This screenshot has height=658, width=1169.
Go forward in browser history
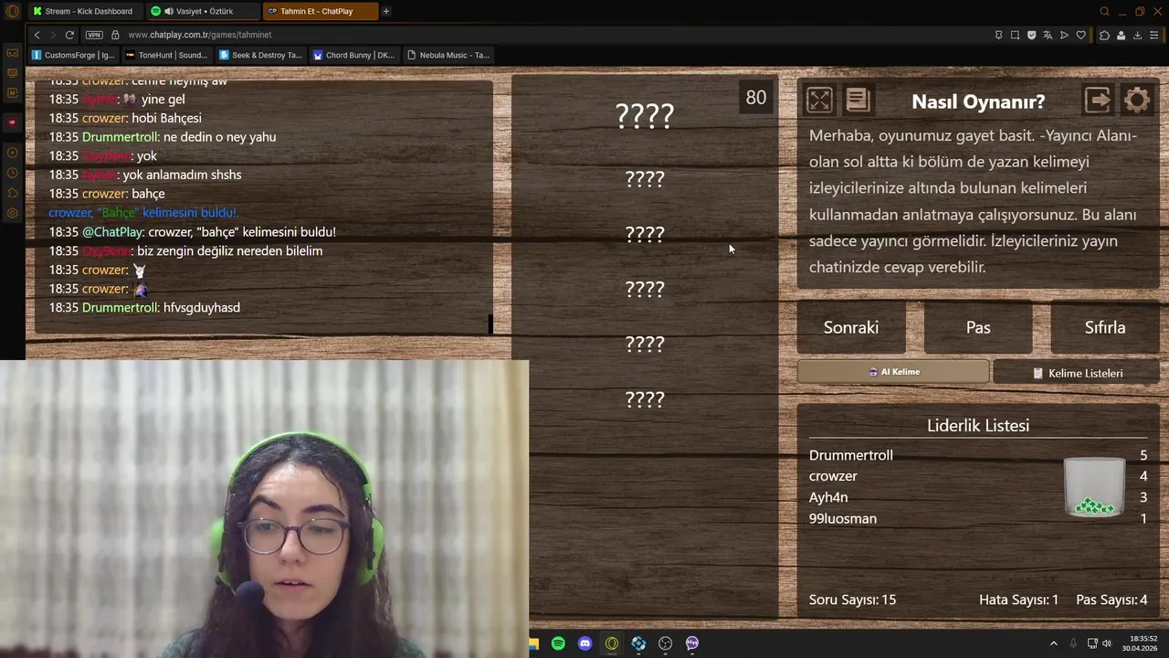pyautogui.click(x=53, y=35)
